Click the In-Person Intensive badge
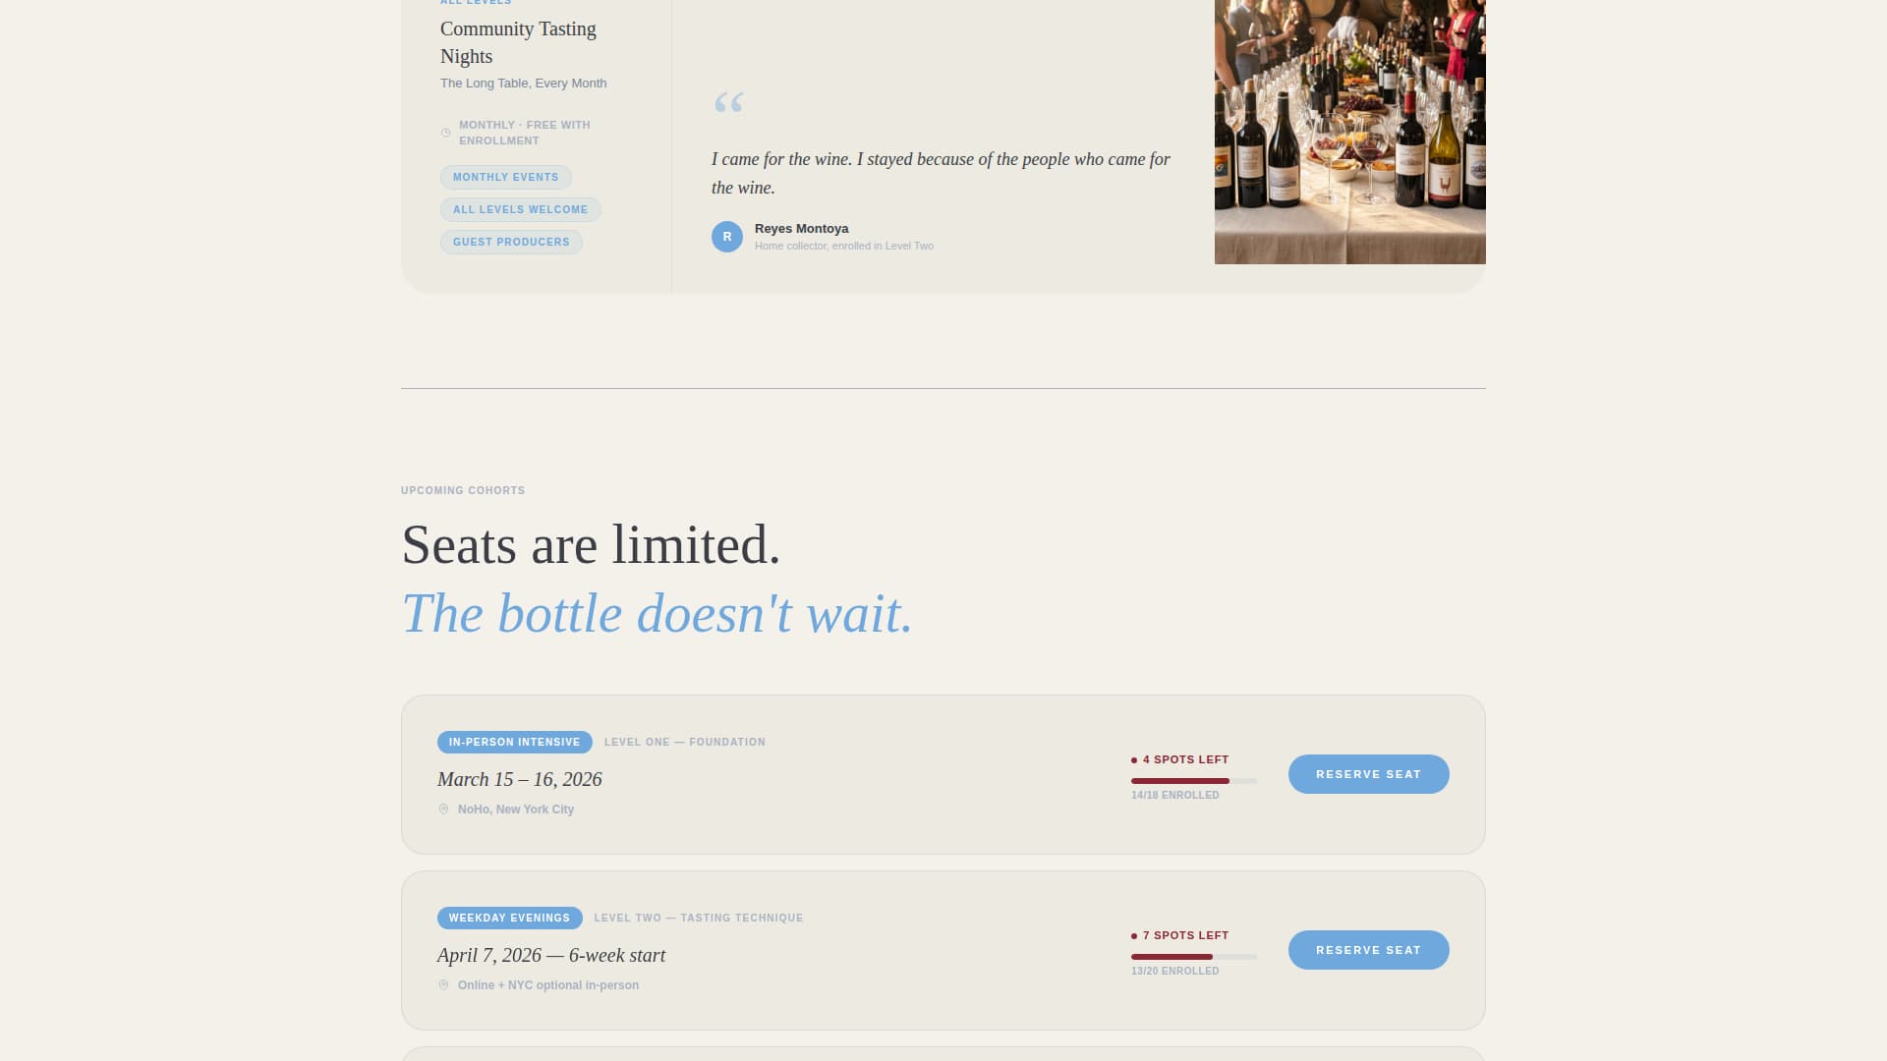The image size is (1887, 1061). (514, 743)
